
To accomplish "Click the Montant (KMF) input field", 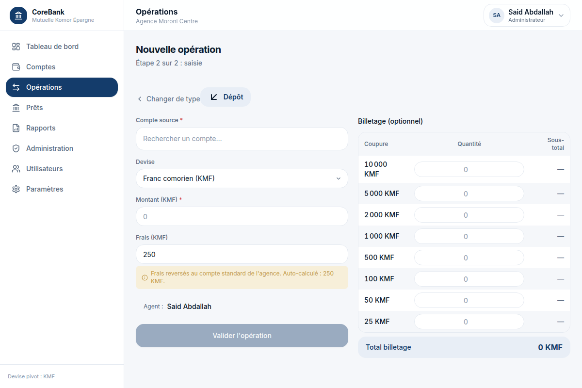I will [242, 216].
